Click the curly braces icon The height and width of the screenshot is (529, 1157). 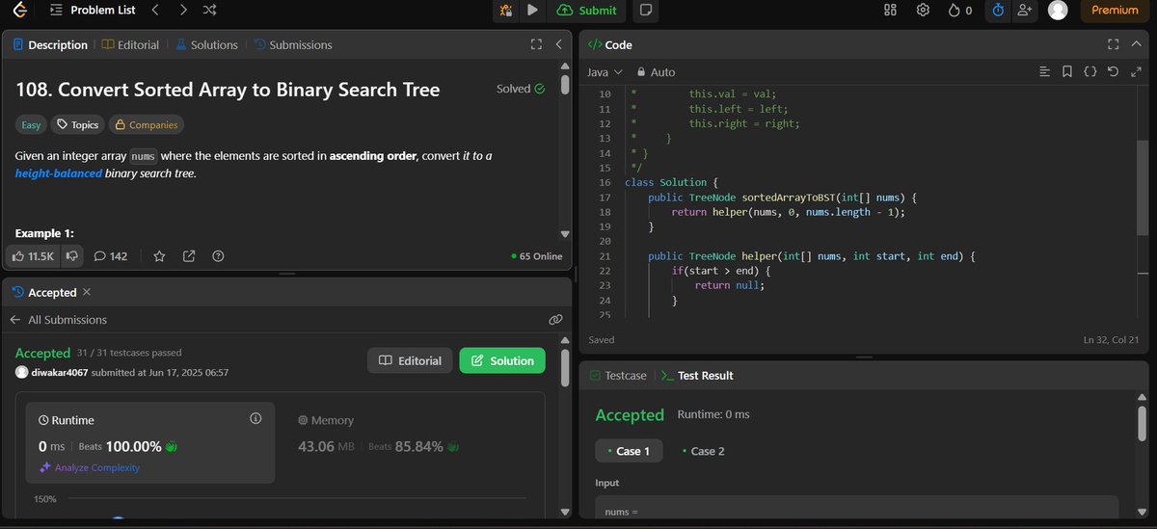click(1090, 72)
